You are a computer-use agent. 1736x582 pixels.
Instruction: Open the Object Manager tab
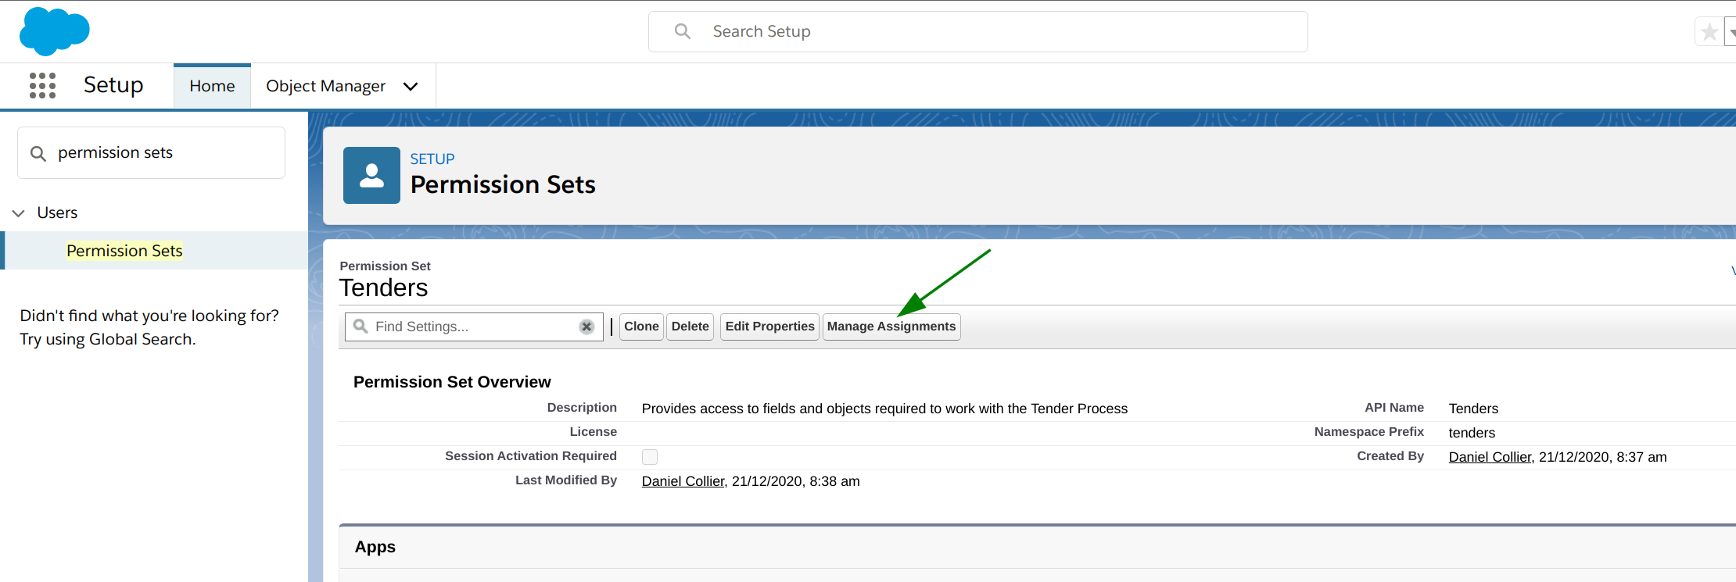click(325, 86)
